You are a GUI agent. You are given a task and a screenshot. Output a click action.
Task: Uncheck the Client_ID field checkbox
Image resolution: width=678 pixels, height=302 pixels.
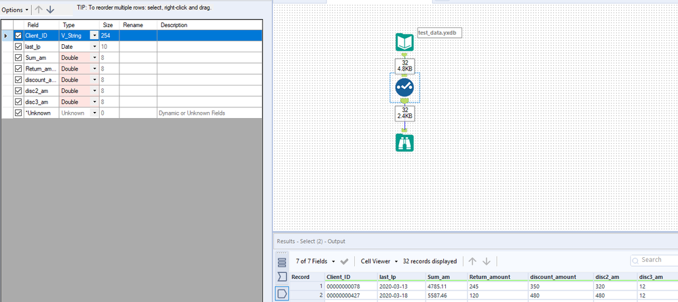[x=18, y=36]
